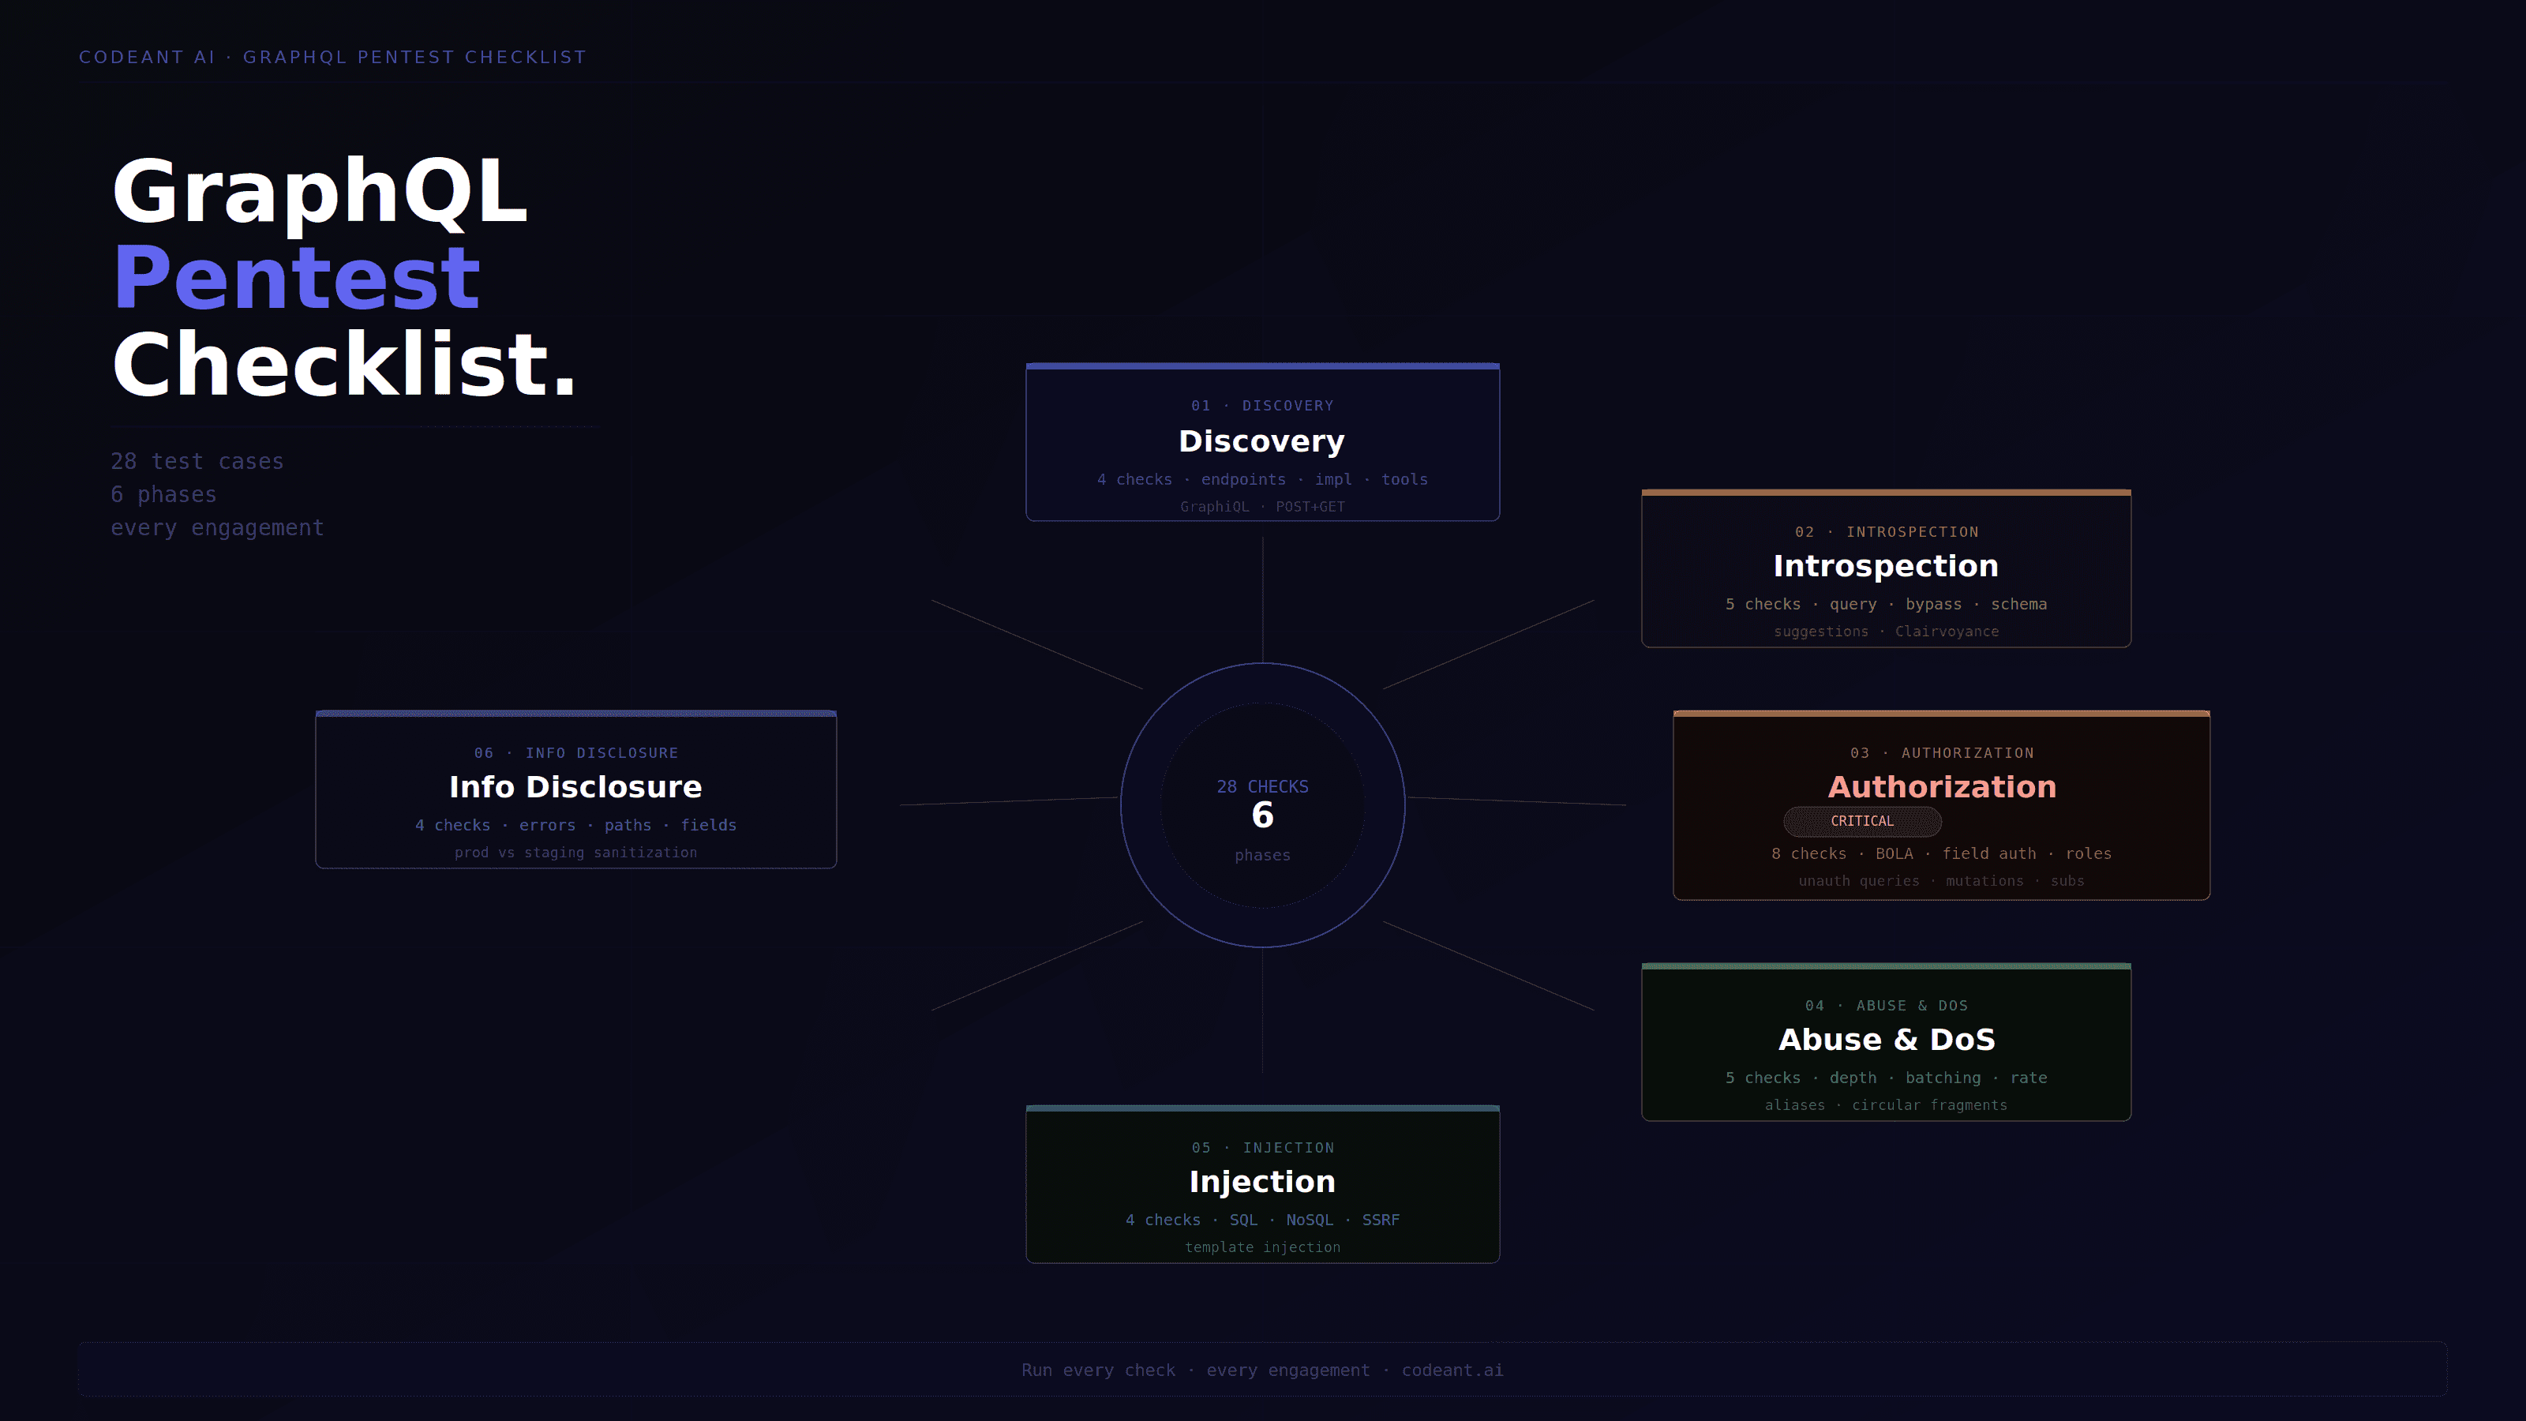Click the 'template injection' subtext
Image resolution: width=2526 pixels, height=1421 pixels.
tap(1262, 1247)
